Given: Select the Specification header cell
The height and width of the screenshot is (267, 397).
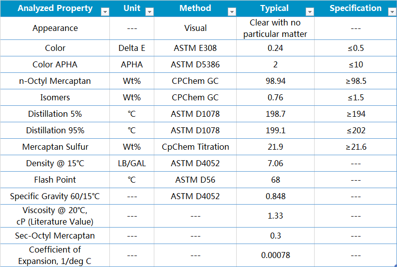Looking at the screenshot, I should click(356, 8).
